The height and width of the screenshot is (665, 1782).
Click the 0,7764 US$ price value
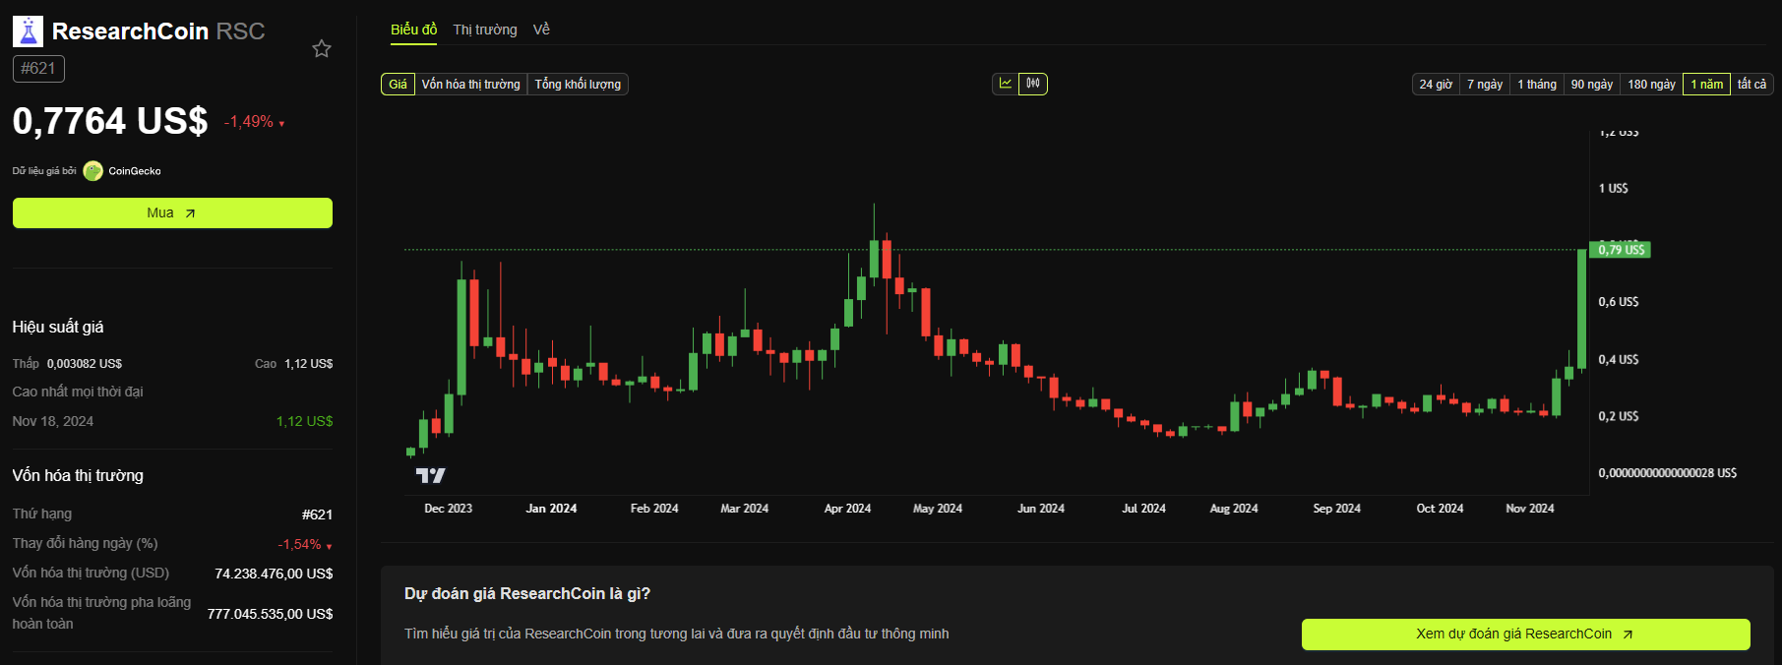(x=110, y=122)
